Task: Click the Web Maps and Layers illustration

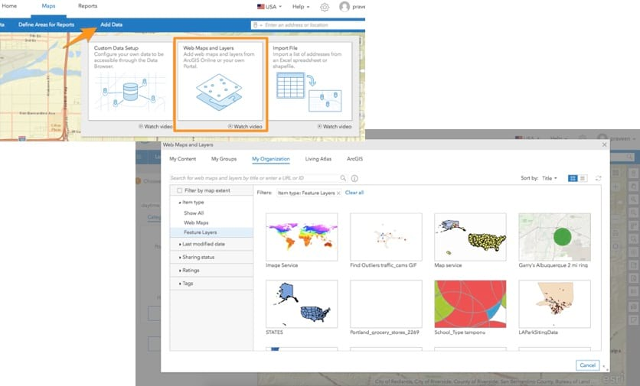Action: 219,92
